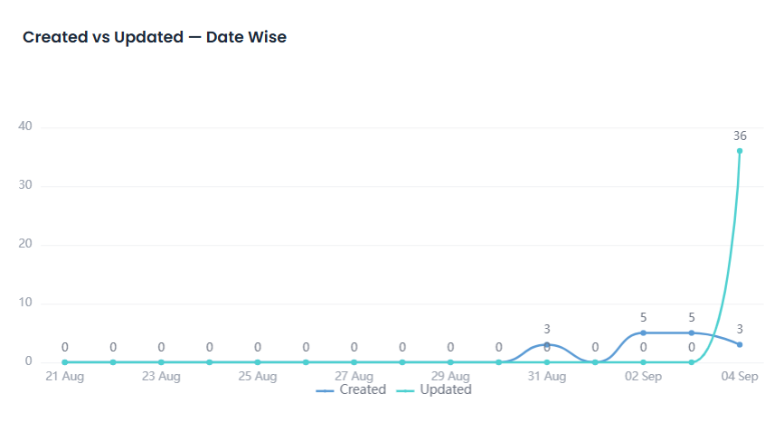Click the data point at 27 Aug
The width and height of the screenshot is (784, 440).
pos(354,362)
